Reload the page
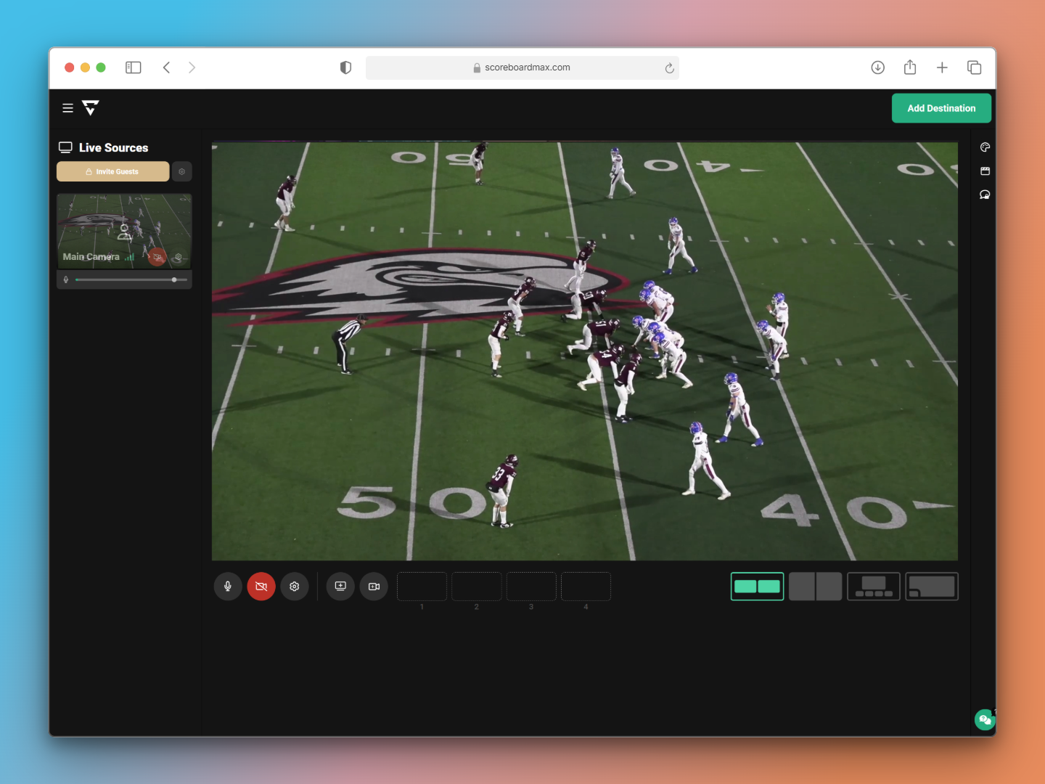Image resolution: width=1045 pixels, height=784 pixels. coord(669,68)
